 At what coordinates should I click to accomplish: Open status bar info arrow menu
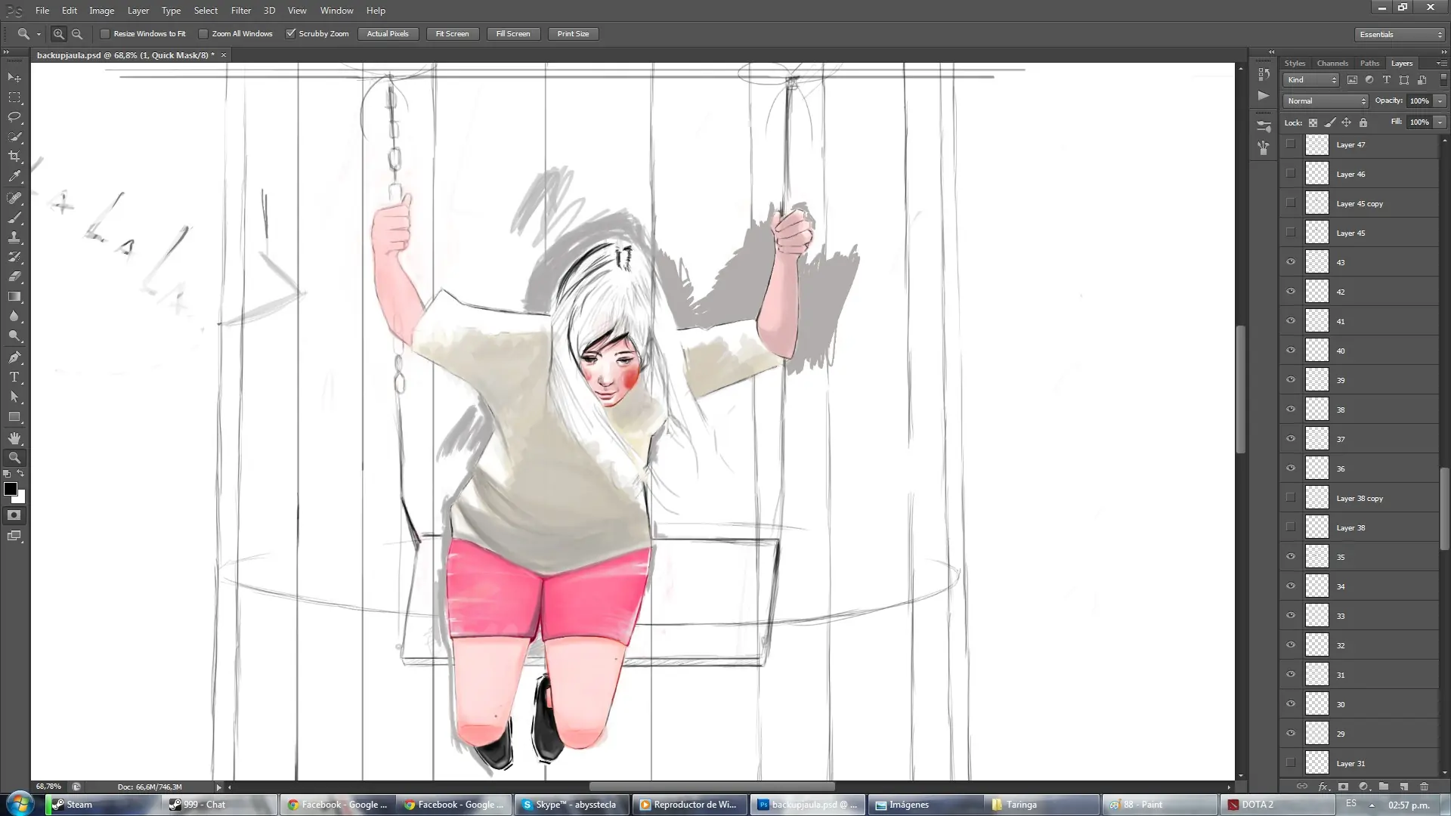219,787
